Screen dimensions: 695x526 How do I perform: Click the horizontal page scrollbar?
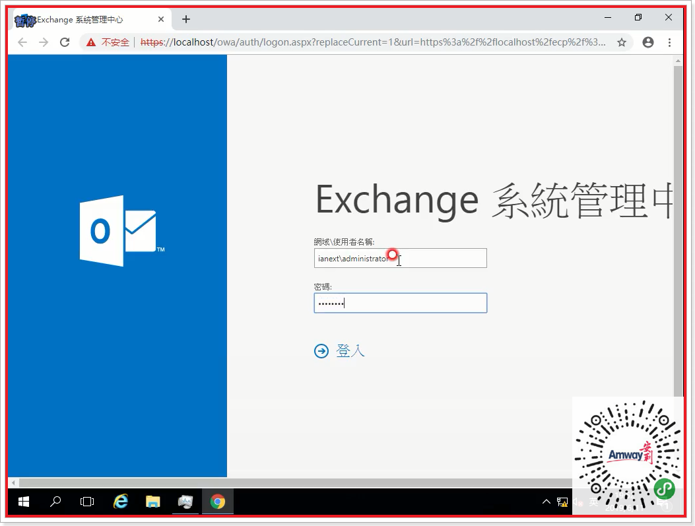point(295,482)
